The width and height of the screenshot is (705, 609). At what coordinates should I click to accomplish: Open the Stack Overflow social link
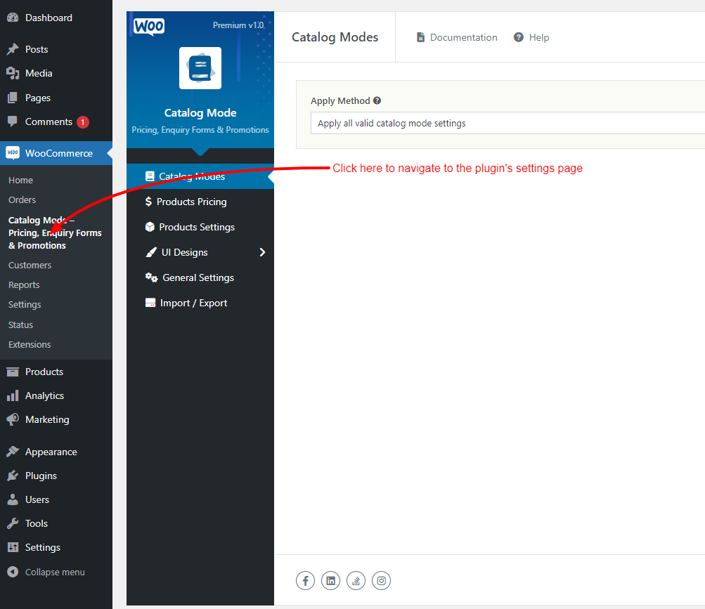(356, 581)
